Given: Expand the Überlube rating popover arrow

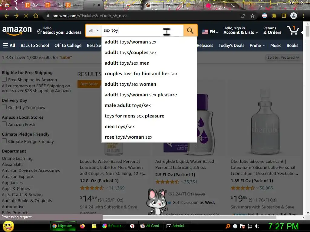Looking at the screenshot, I should (x=257, y=188).
